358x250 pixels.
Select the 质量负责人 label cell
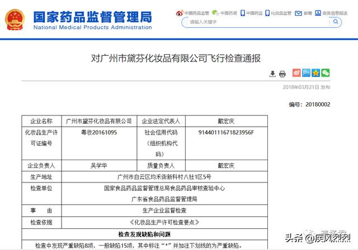point(161,166)
